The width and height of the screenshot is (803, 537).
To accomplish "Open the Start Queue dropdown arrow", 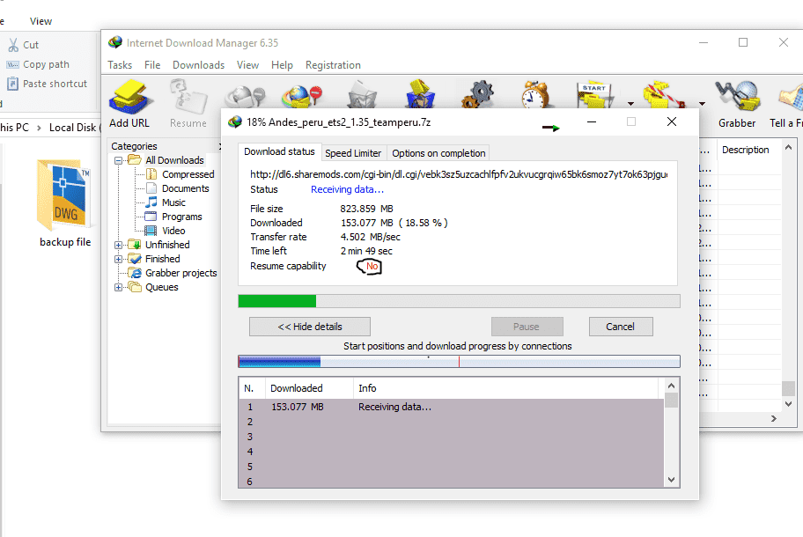I will (630, 104).
